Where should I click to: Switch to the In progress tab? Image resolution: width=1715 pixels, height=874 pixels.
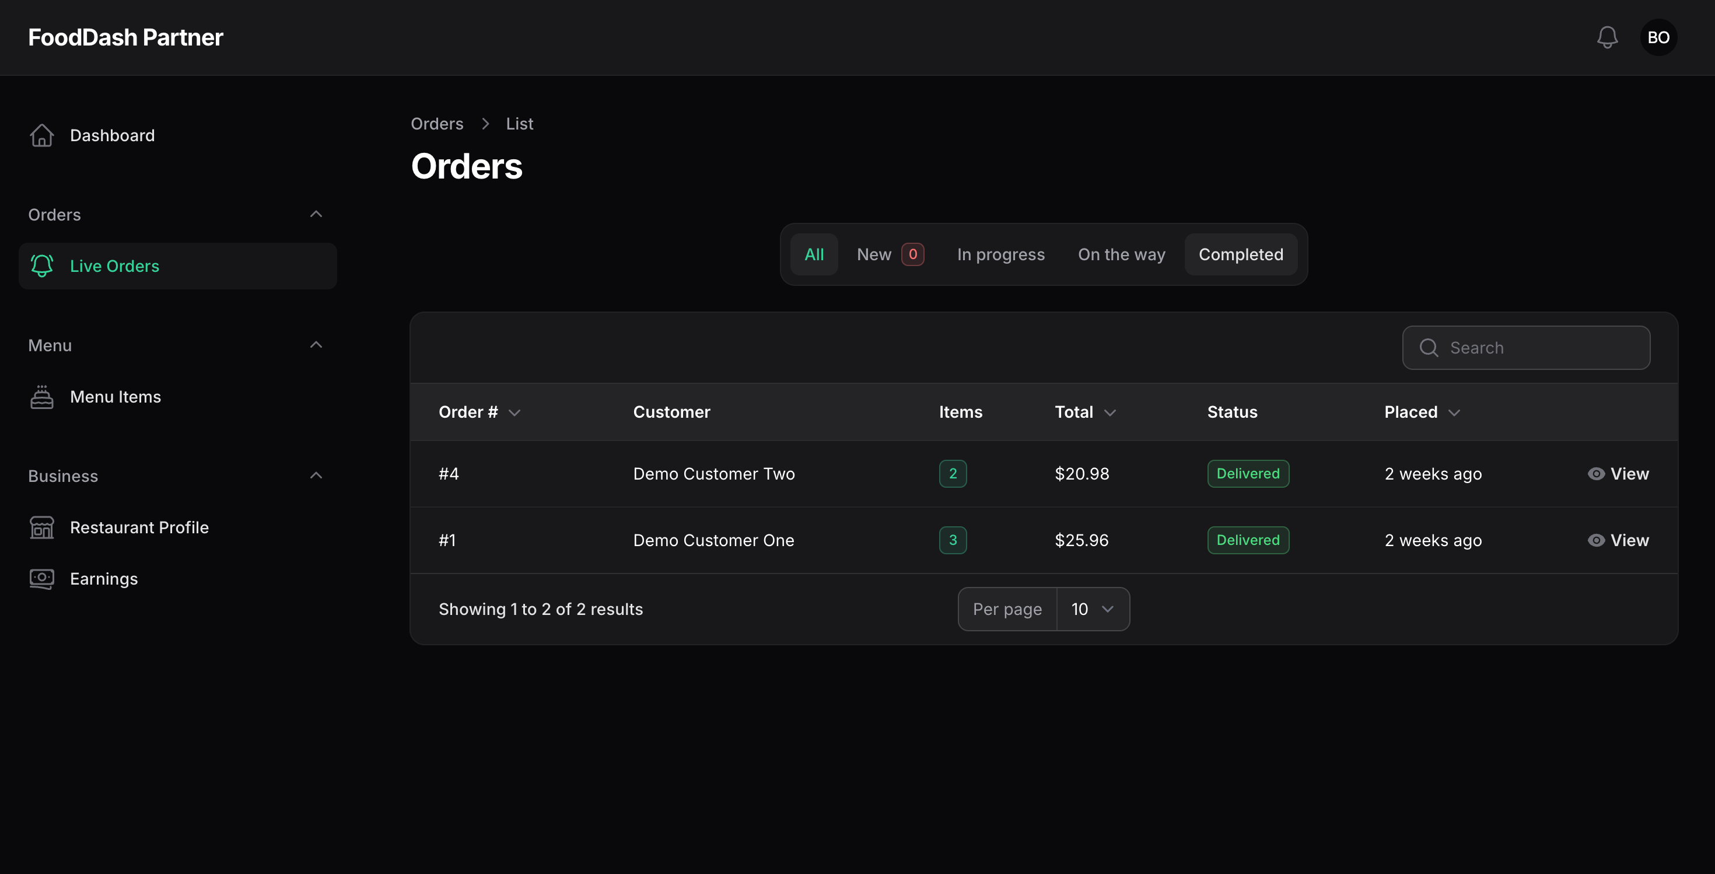(x=1000, y=254)
